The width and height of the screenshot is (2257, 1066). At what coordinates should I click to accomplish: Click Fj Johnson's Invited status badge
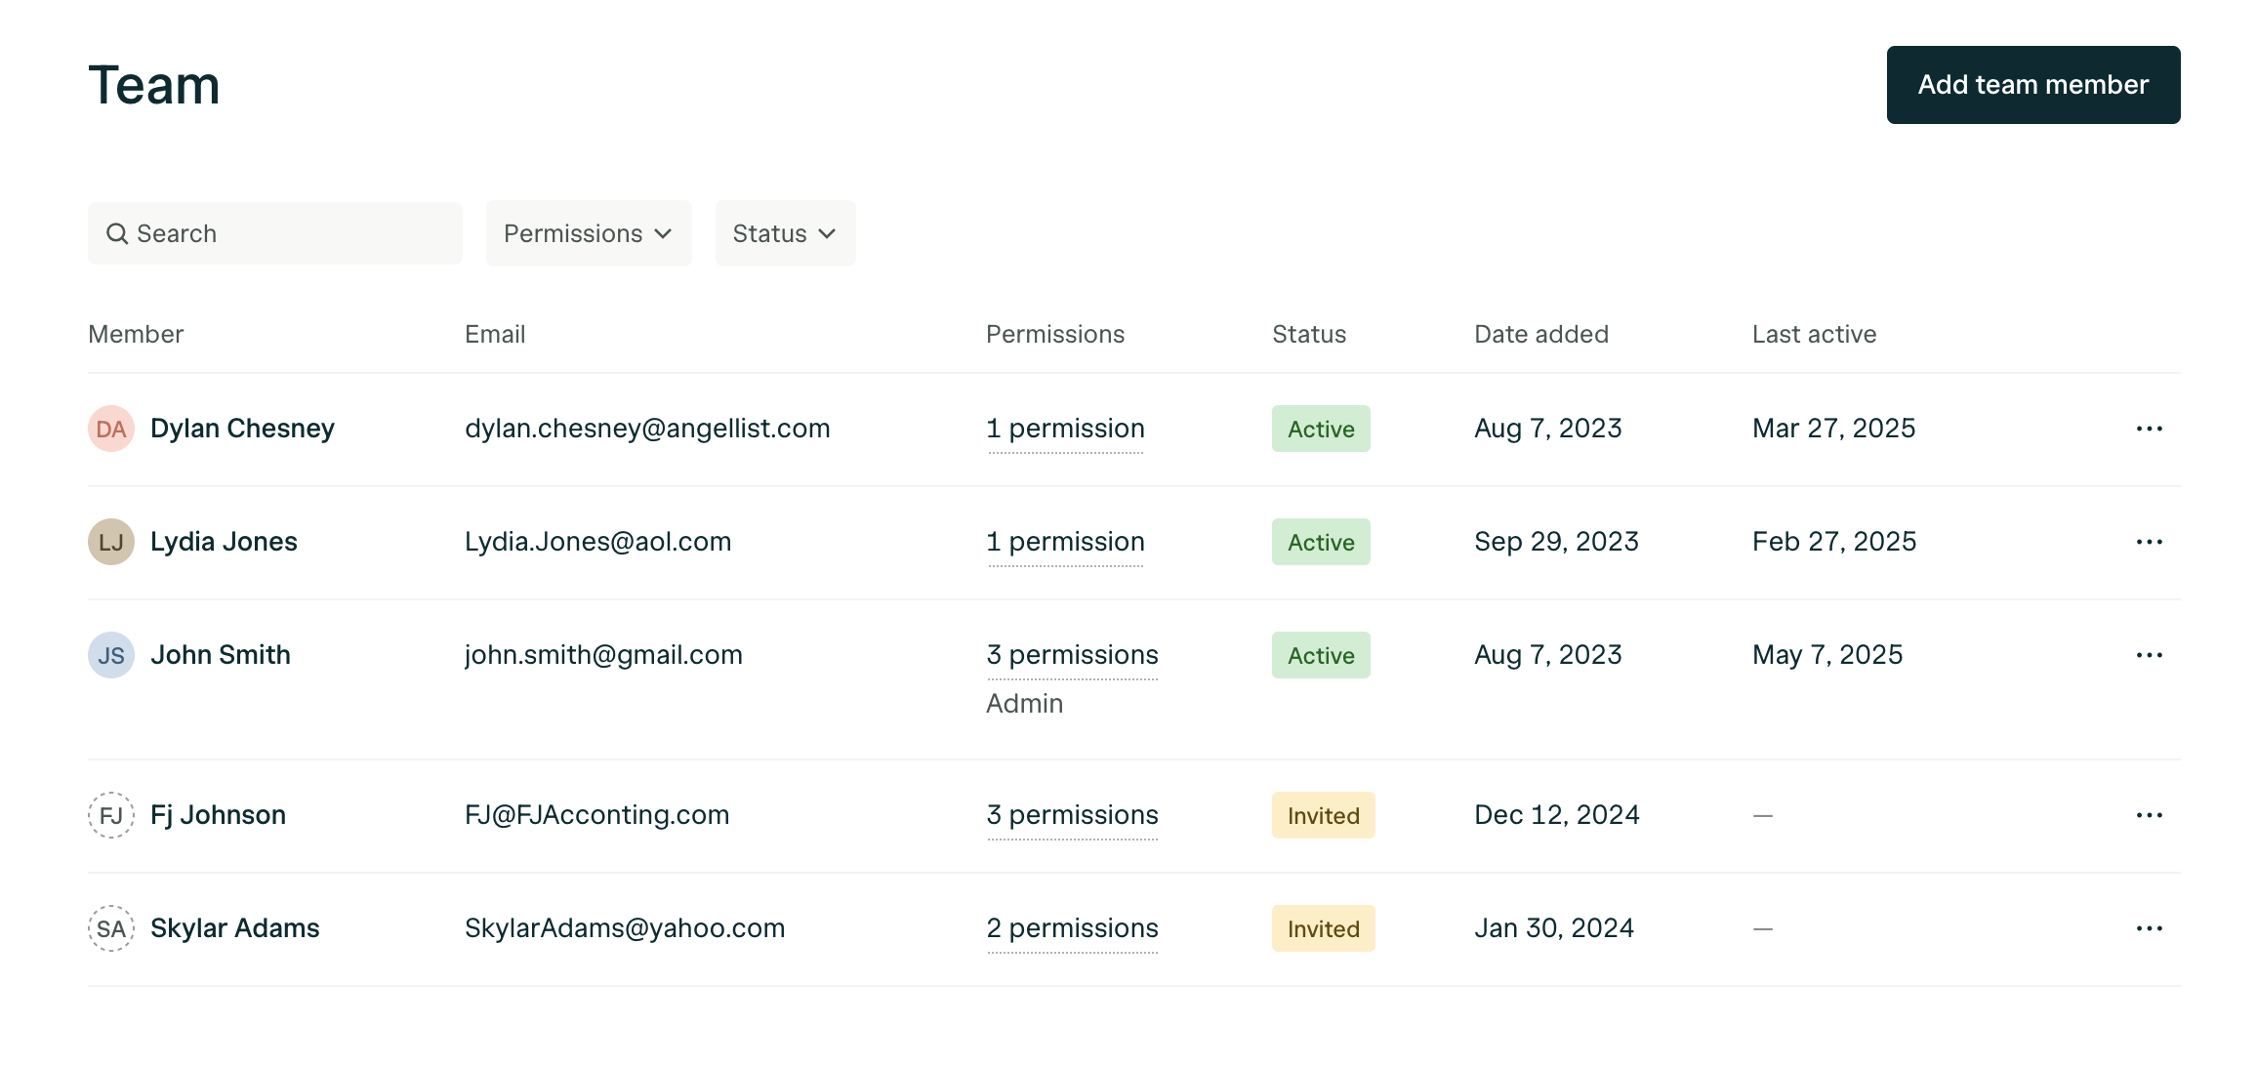point(1323,815)
